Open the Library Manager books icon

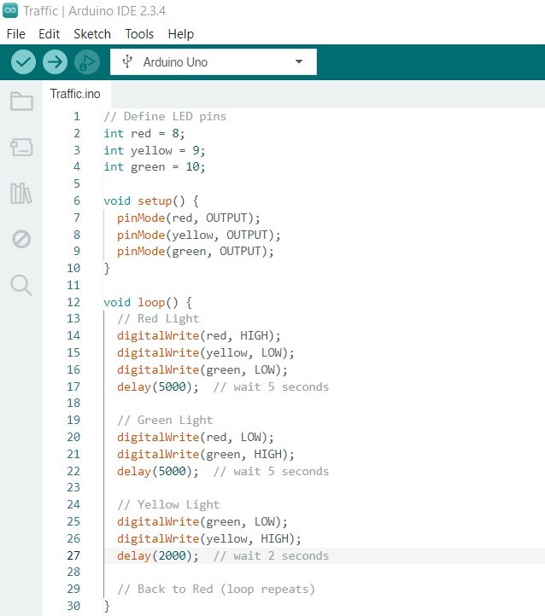[x=21, y=194]
